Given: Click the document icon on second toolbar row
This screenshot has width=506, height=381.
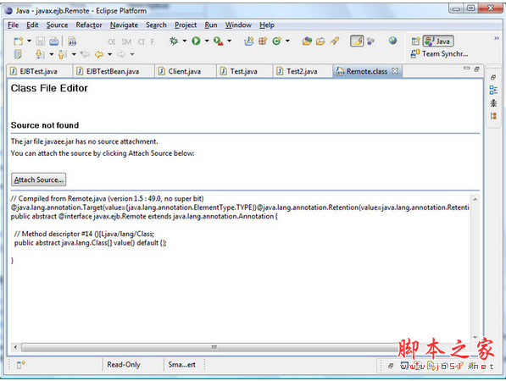Looking at the screenshot, I should (18, 54).
